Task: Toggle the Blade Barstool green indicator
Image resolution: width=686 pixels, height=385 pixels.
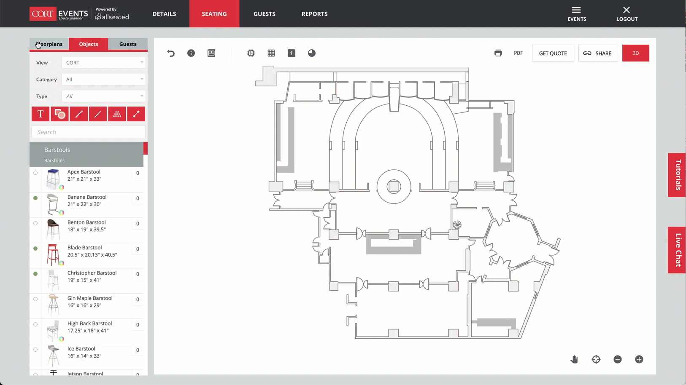Action: [x=35, y=249]
